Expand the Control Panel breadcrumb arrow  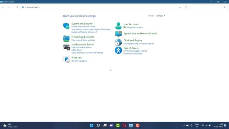click(x=39, y=7)
